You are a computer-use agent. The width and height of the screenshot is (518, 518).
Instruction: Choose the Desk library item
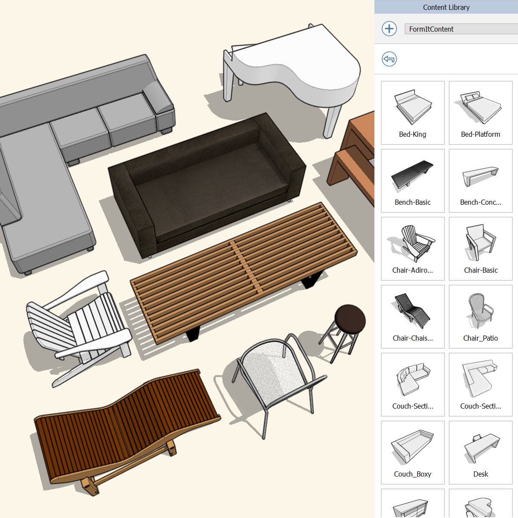coord(480,453)
